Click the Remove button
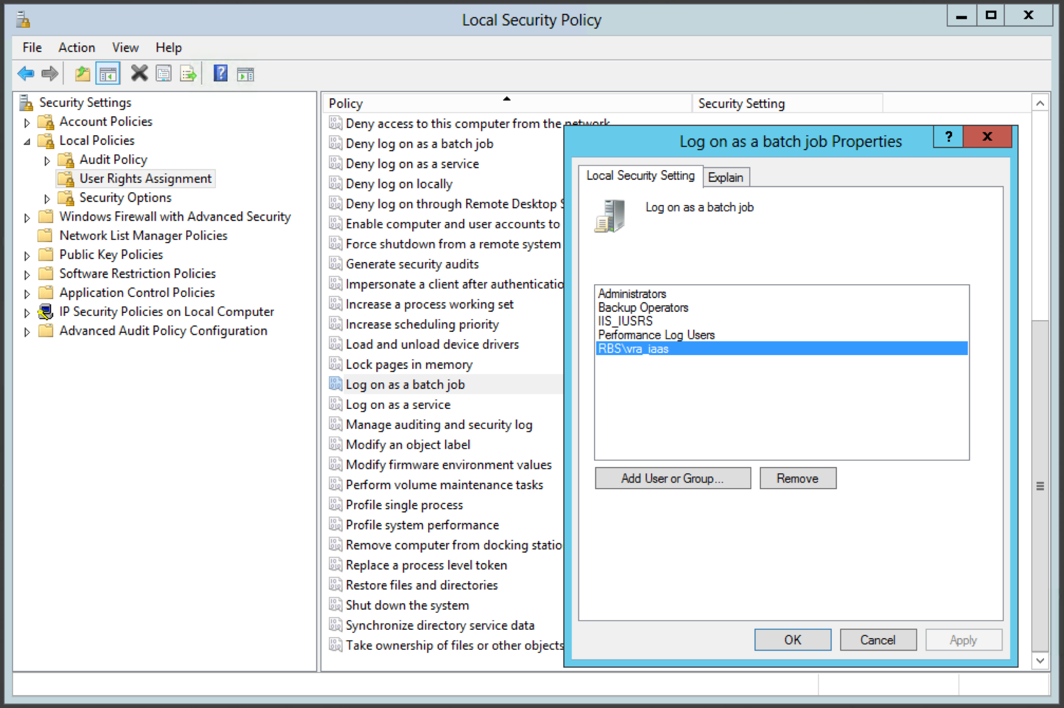The height and width of the screenshot is (708, 1064). [x=797, y=478]
